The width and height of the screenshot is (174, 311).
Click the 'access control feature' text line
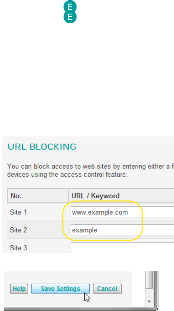click(67, 175)
